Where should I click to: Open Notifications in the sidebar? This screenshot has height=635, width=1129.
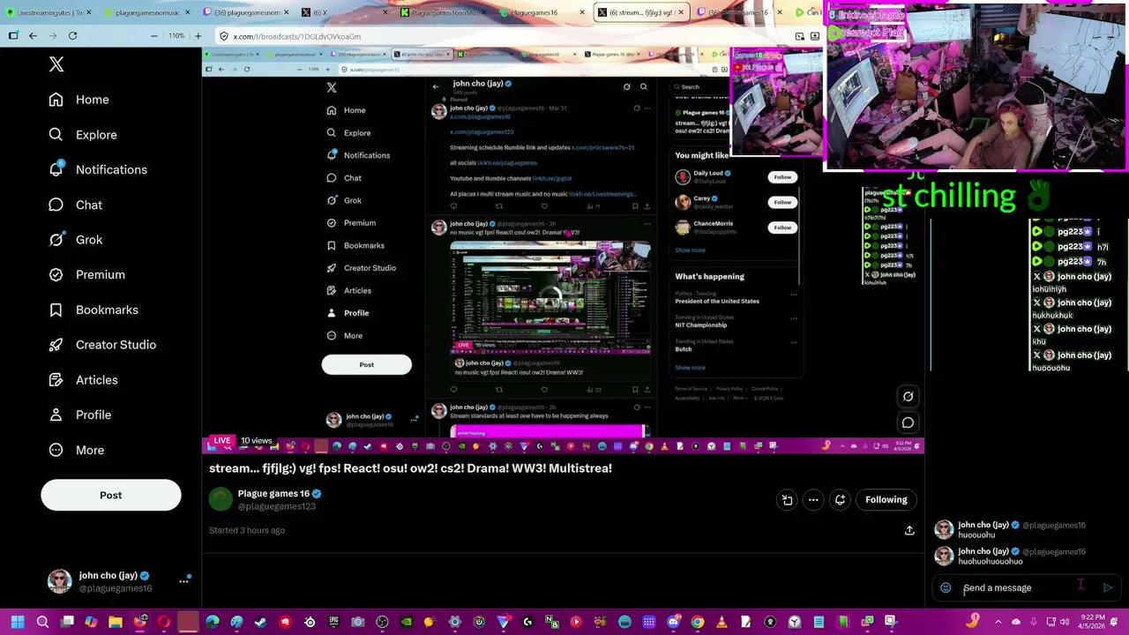tap(98, 169)
